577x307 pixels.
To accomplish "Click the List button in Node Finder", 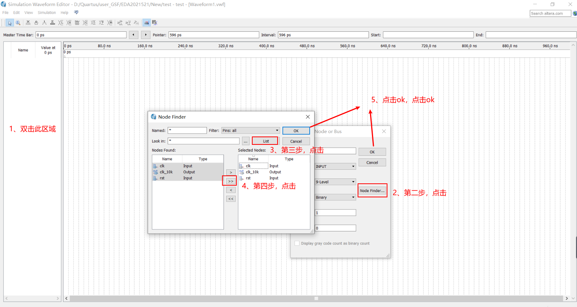I will 266,141.
